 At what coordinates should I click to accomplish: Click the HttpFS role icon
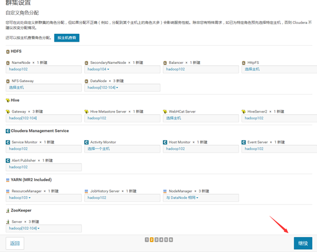tap(244, 63)
